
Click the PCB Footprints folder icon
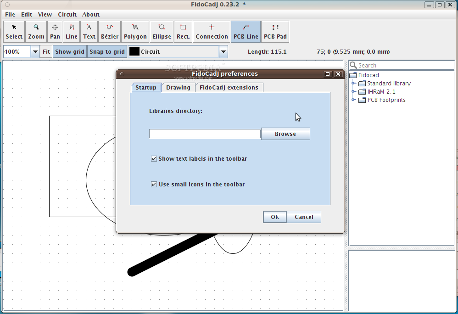click(362, 100)
